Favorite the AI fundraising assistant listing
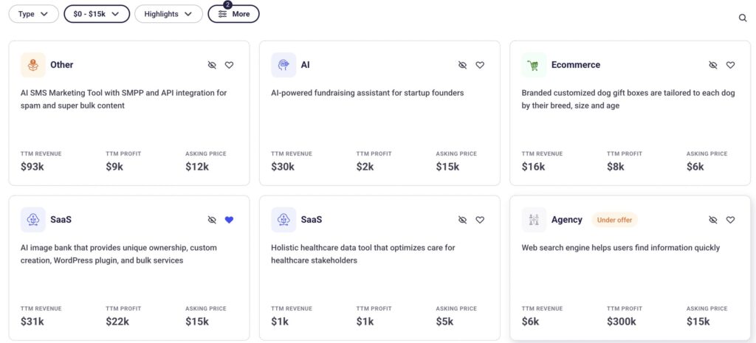 tap(480, 65)
